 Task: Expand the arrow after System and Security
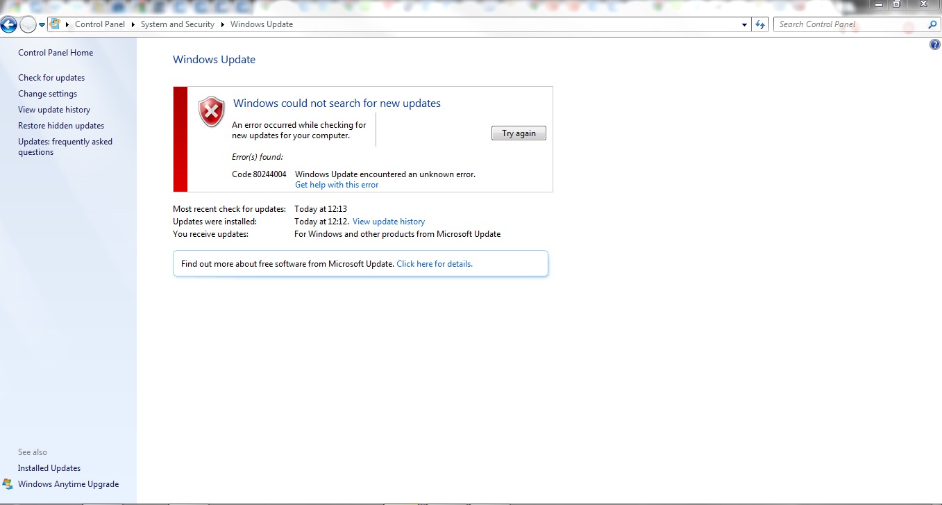click(223, 24)
